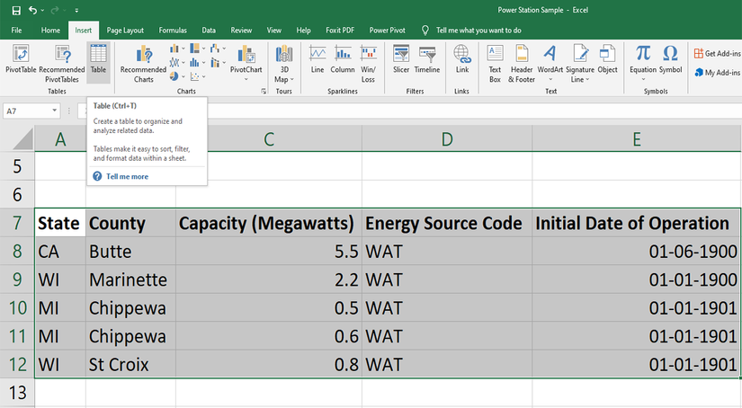742x408 pixels.
Task: Add Header & Footer
Action: [522, 64]
